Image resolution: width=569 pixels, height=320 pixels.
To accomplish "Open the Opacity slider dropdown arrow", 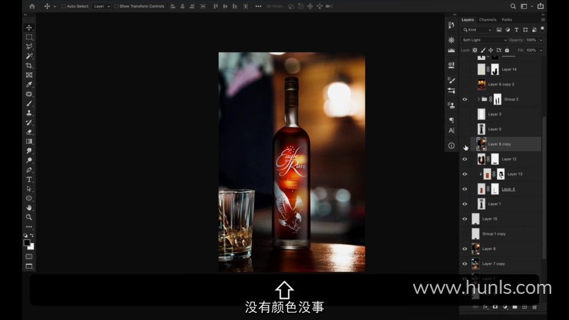I will click(x=541, y=40).
